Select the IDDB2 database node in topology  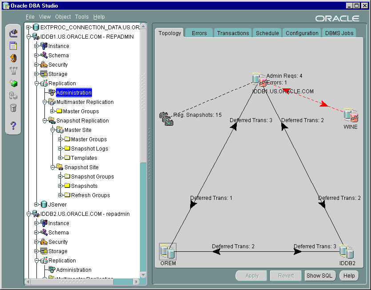[347, 251]
